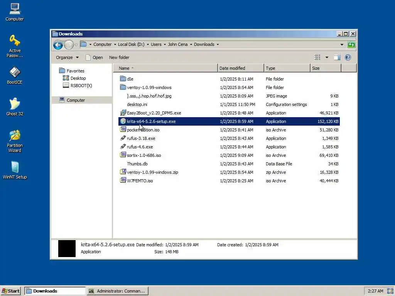Open the recent pages dropdown arrow
The width and height of the screenshot is (395, 296).
click(x=76, y=45)
